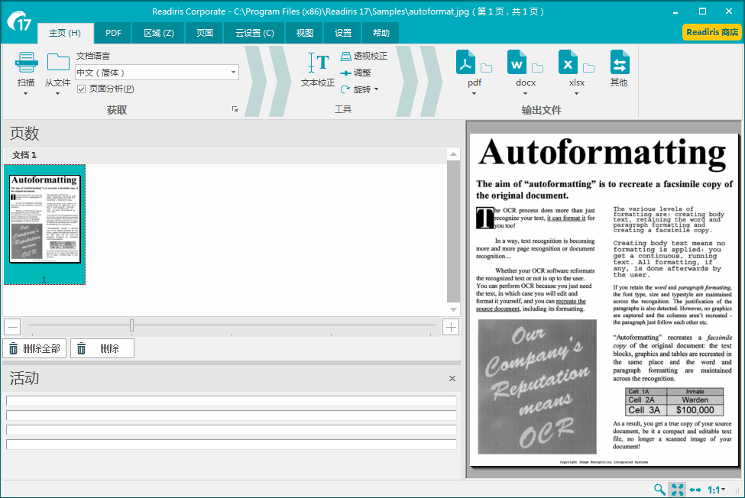Open the Cloud Settings (云设置) tab

tap(254, 34)
